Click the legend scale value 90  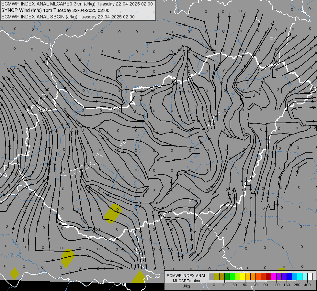[x=266, y=285]
